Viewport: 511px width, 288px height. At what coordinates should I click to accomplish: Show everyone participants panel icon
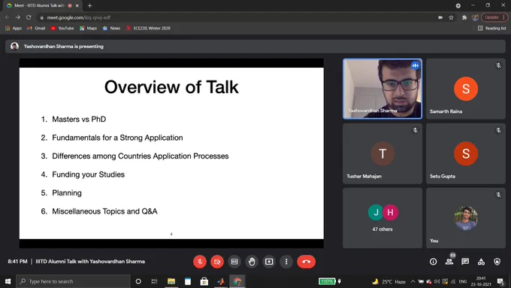coord(449,262)
